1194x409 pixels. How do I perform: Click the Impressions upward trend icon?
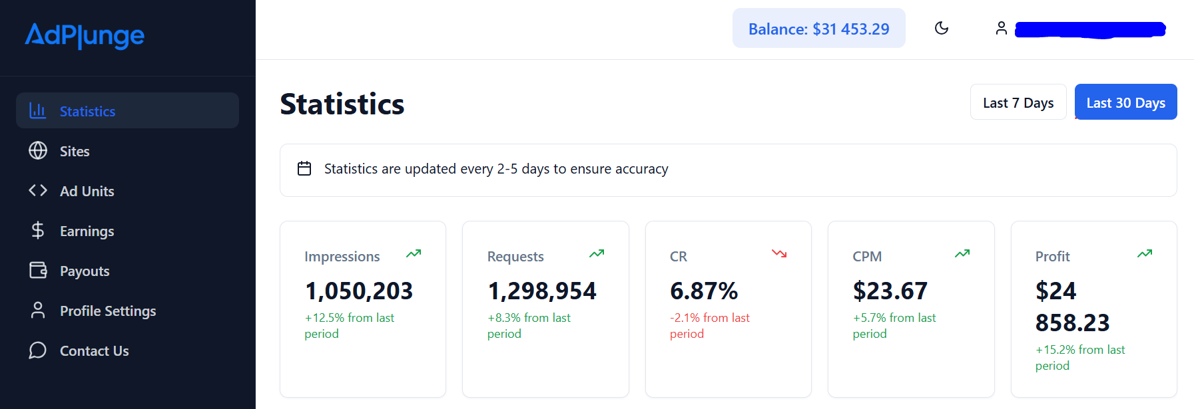[x=414, y=253]
